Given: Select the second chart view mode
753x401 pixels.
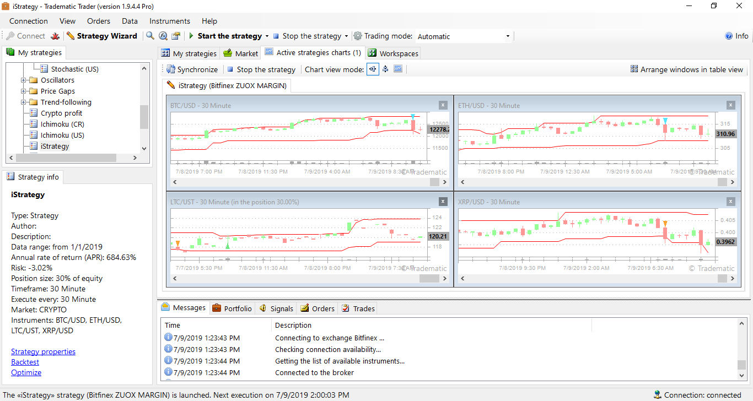Looking at the screenshot, I should click(x=385, y=69).
